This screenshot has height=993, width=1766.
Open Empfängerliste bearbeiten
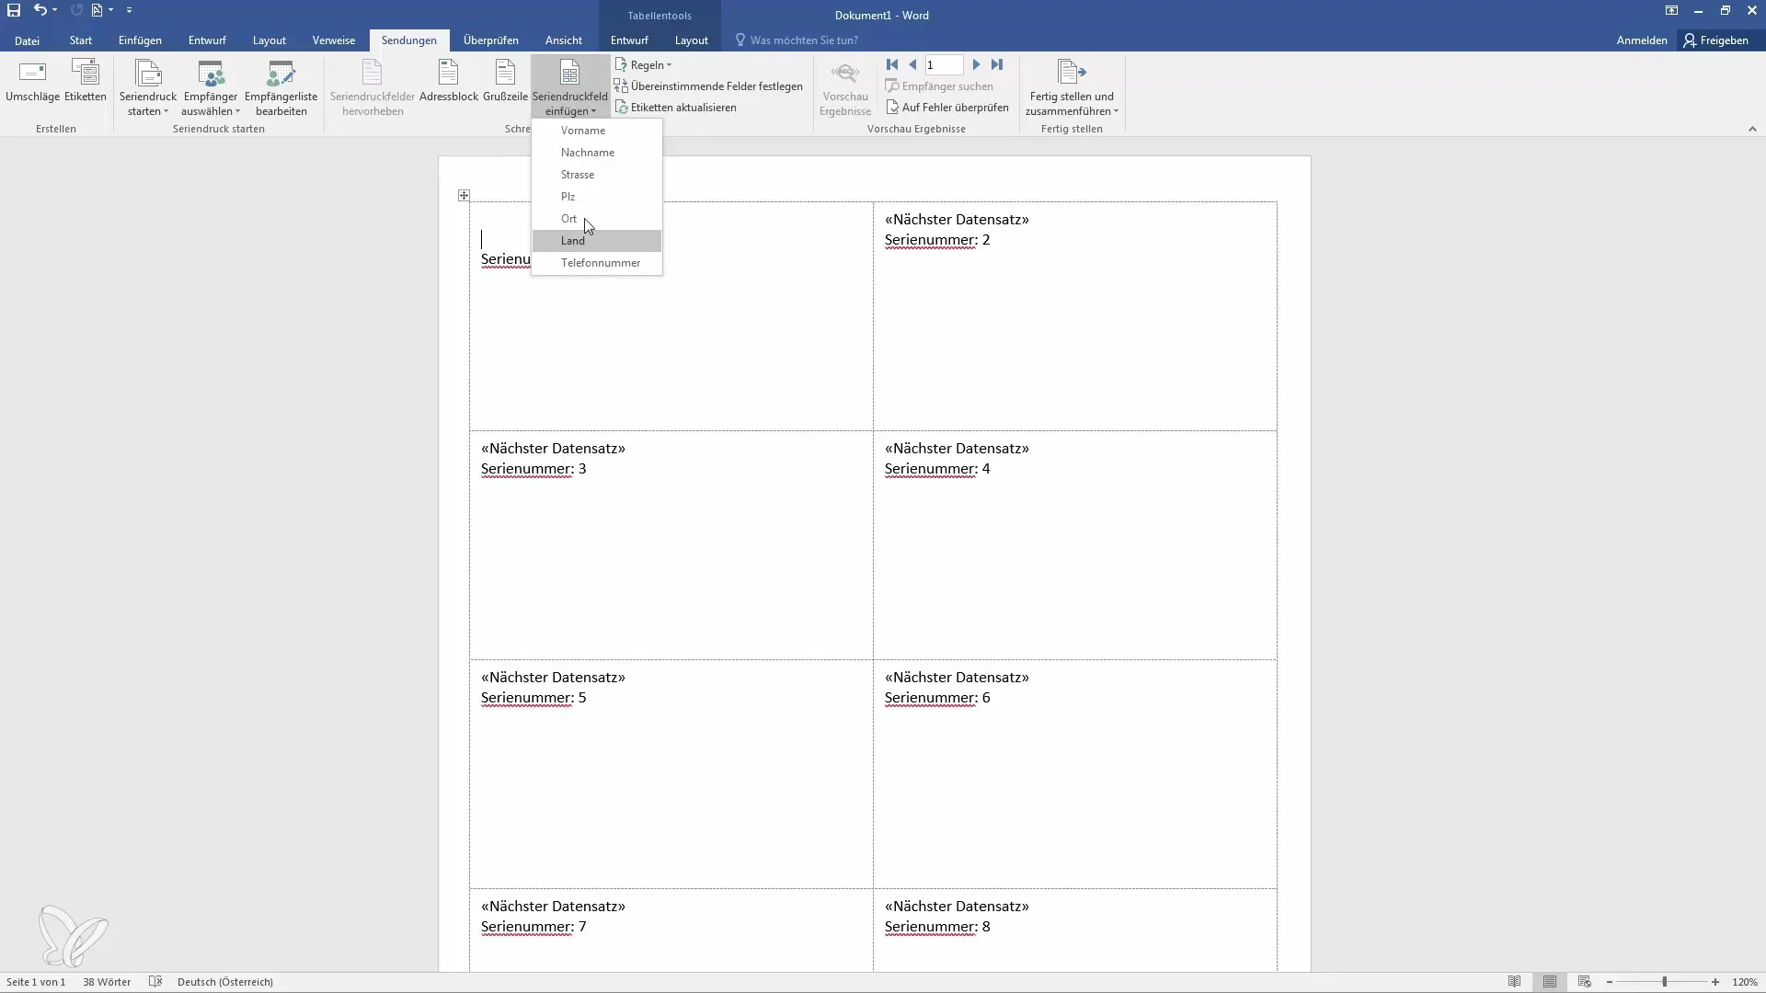click(281, 88)
